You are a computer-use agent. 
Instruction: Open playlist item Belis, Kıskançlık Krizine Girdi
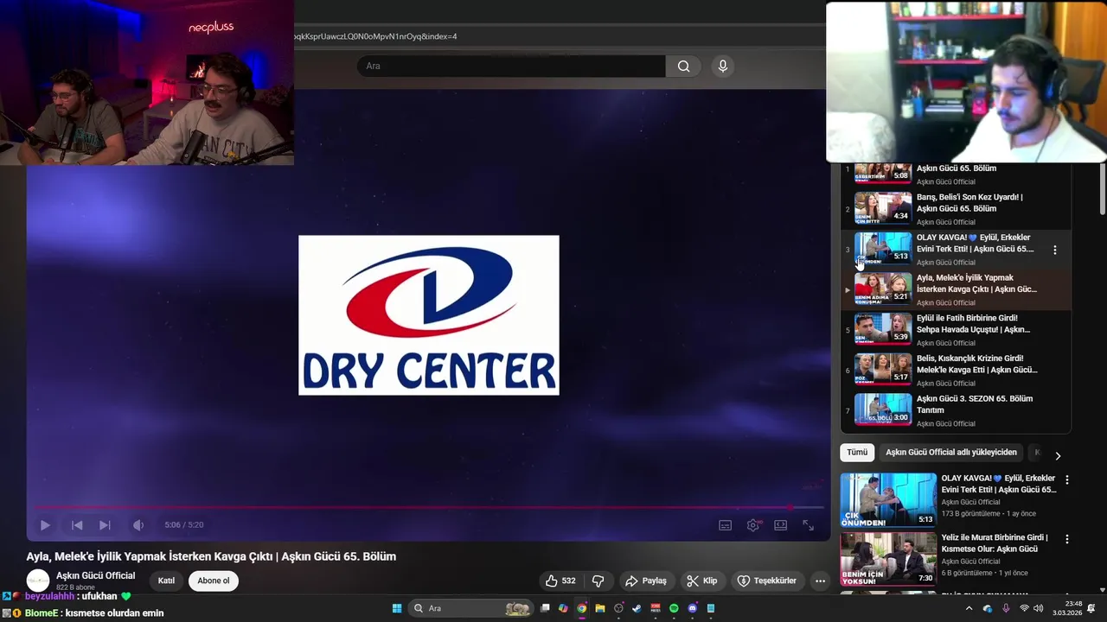[x=956, y=370]
